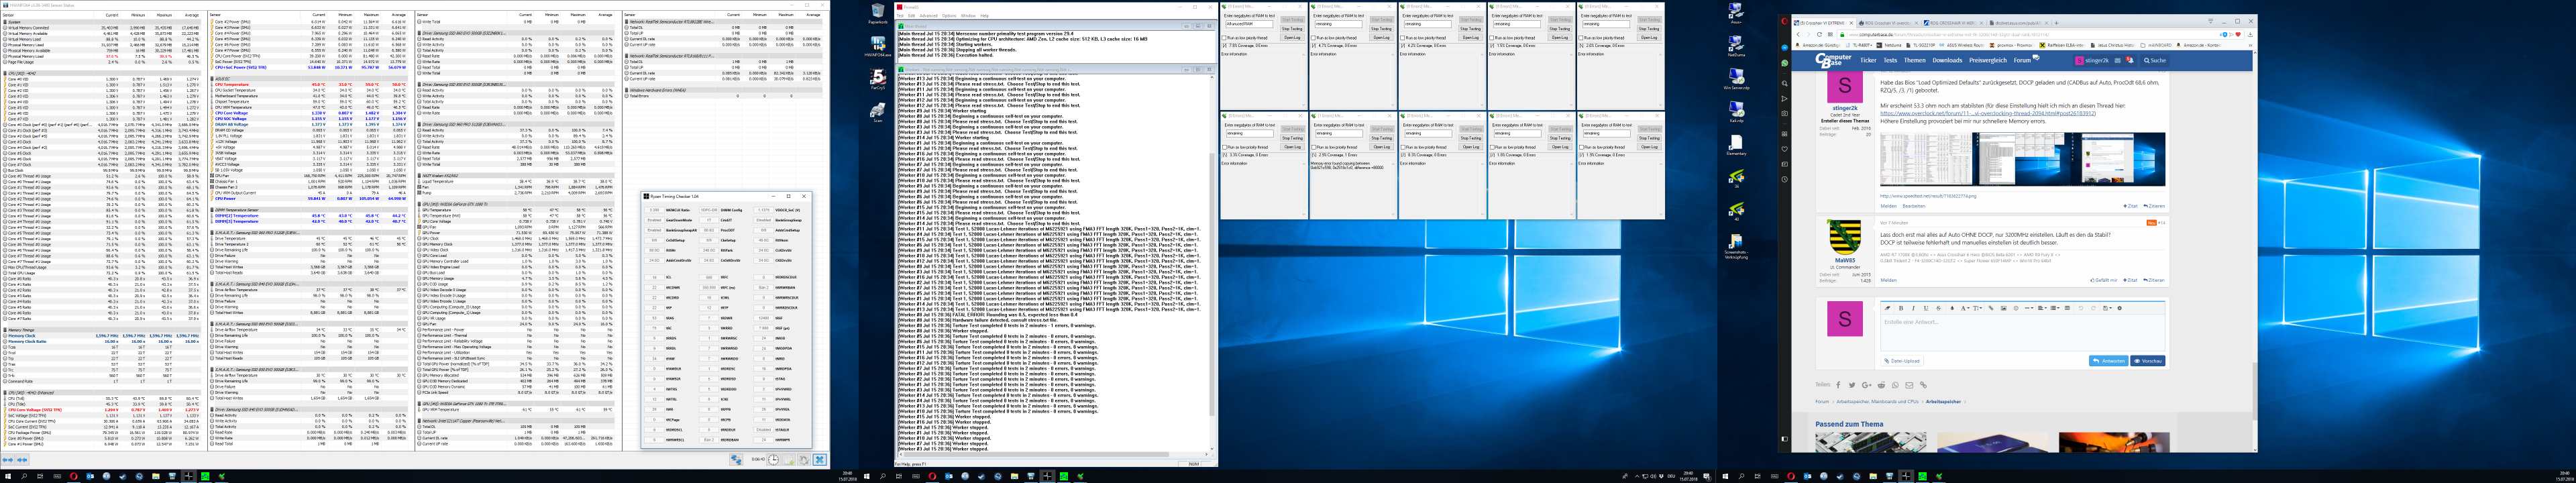Viewport: 2576px width, 483px height.
Task: Take a snapshot with Opera sidebar camera
Action: 1785,114
